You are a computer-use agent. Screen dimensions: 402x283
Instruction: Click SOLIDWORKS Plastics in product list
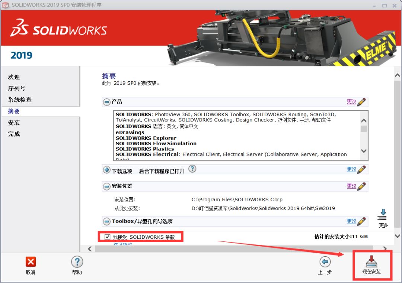(x=145, y=149)
